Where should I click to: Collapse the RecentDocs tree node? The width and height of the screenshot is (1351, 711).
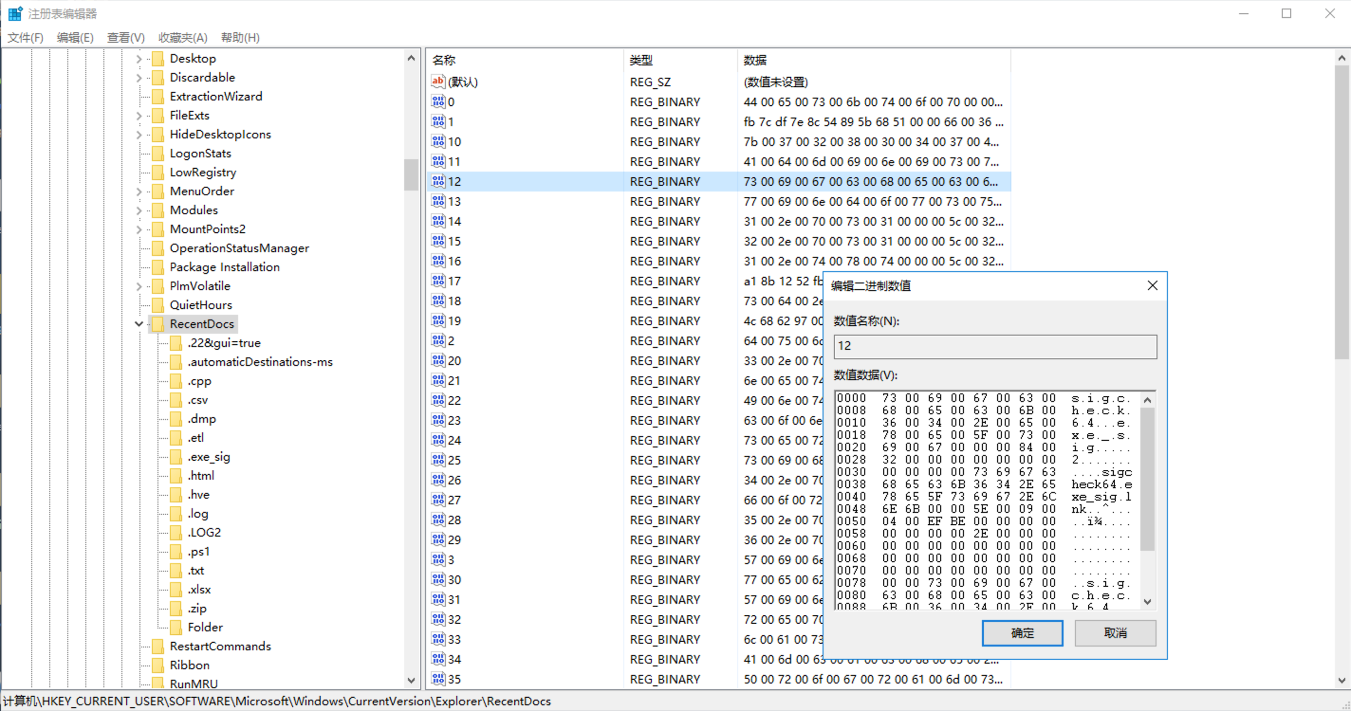[x=139, y=324]
